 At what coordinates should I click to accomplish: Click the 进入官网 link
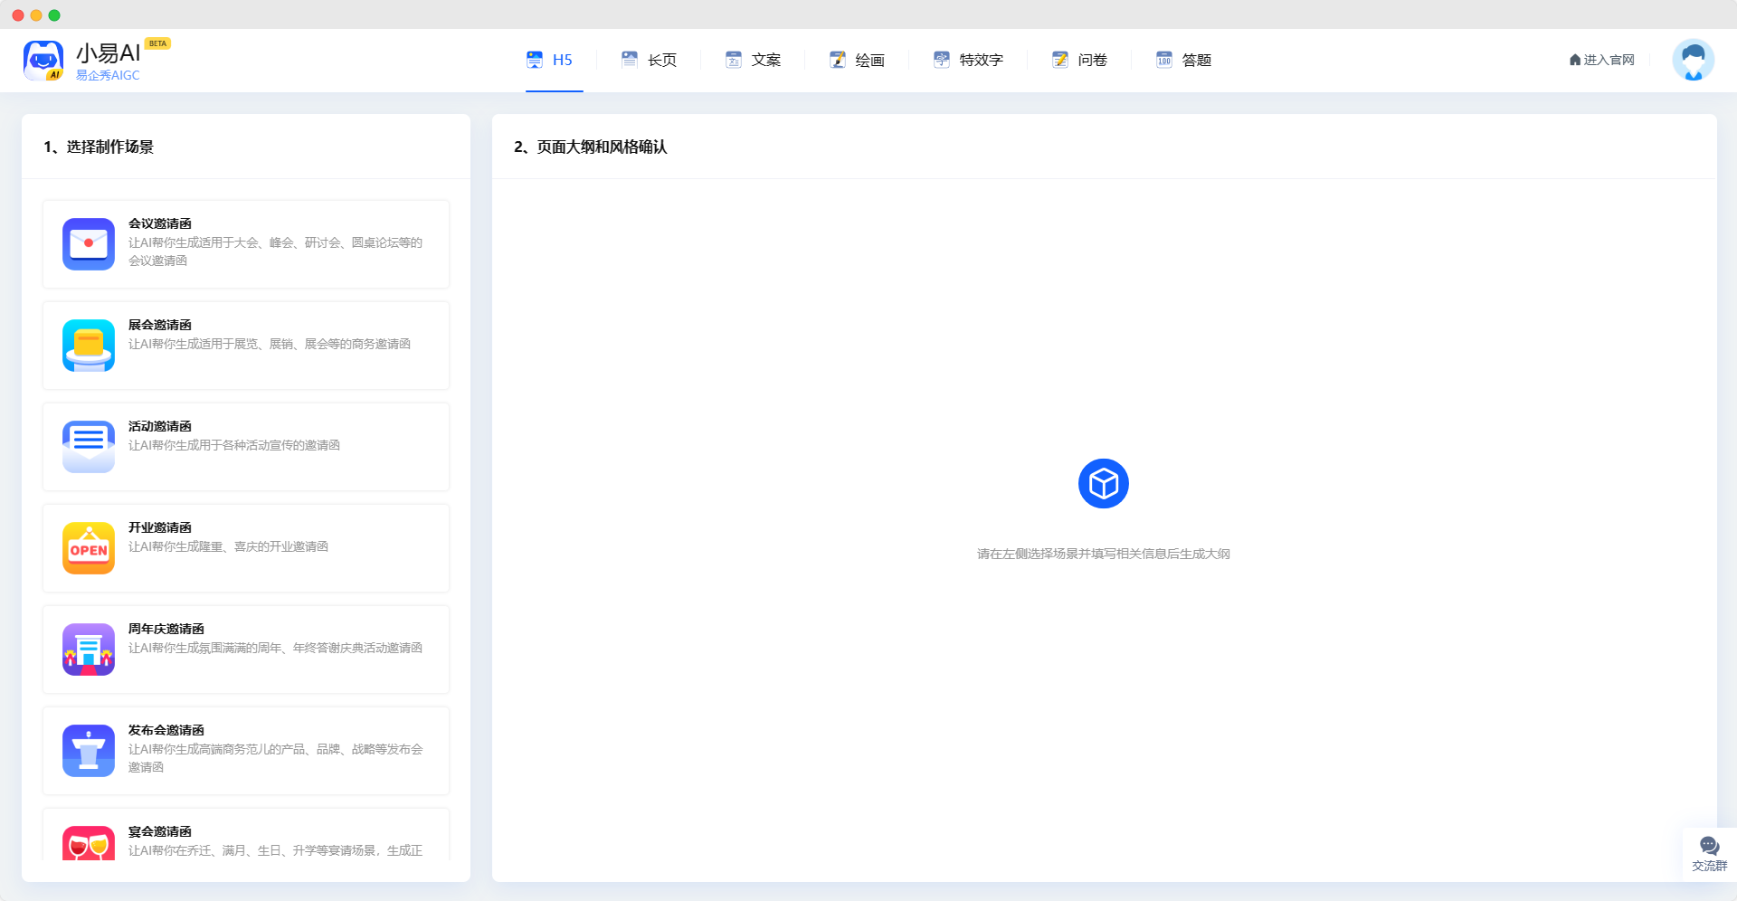click(1602, 60)
